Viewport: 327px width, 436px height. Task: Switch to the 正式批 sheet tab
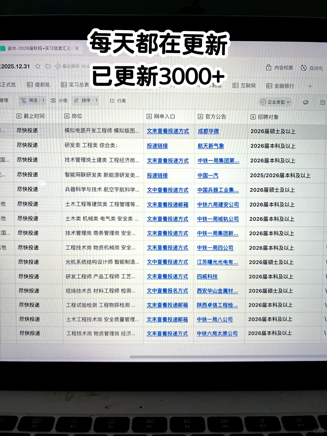coord(8,84)
